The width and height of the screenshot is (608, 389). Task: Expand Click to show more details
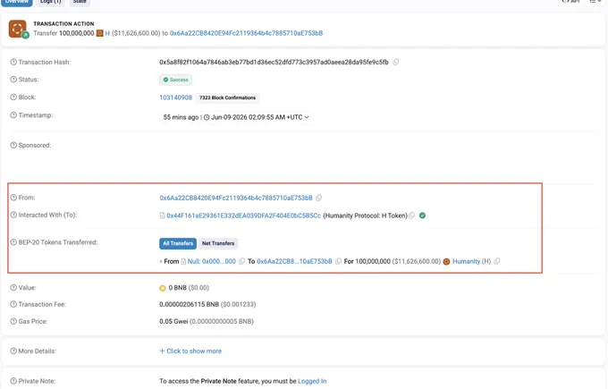point(190,351)
